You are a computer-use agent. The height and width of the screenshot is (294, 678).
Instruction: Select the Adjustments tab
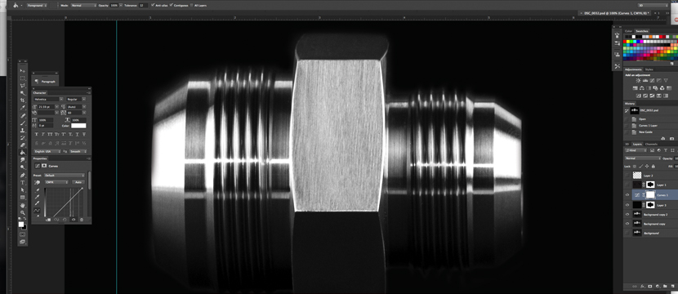click(x=633, y=69)
